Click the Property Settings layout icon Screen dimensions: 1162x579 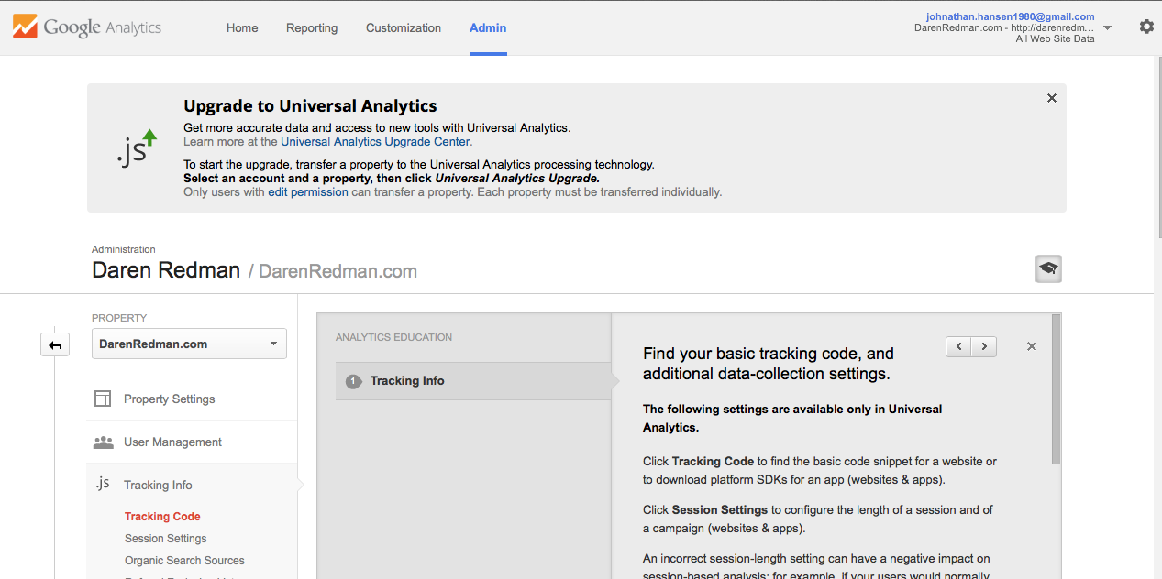(104, 399)
